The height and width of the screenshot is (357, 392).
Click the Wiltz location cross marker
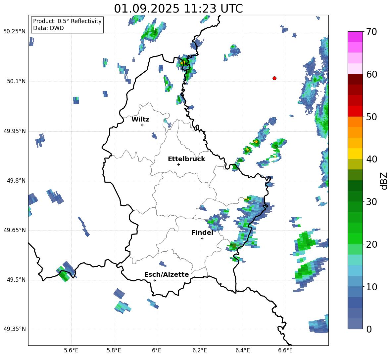point(142,125)
